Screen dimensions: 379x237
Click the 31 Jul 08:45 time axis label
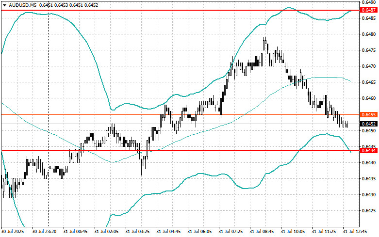point(262,232)
